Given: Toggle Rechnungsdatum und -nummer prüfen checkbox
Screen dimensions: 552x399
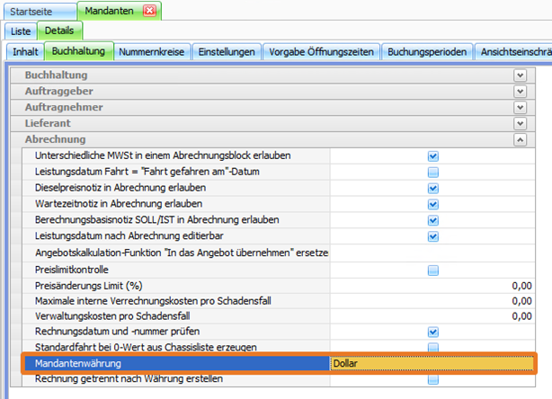Looking at the screenshot, I should (x=432, y=332).
